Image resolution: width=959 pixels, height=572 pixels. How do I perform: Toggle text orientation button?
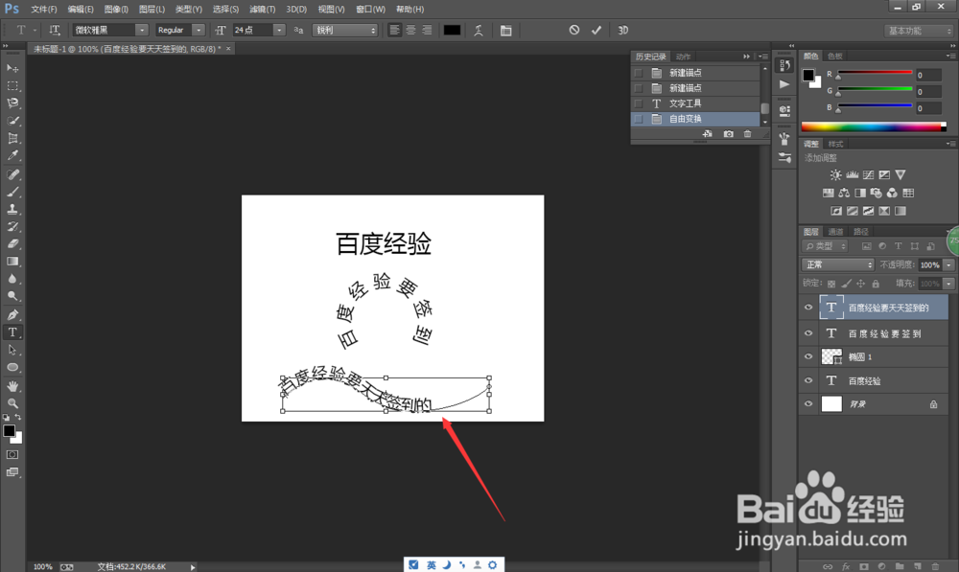pos(55,30)
